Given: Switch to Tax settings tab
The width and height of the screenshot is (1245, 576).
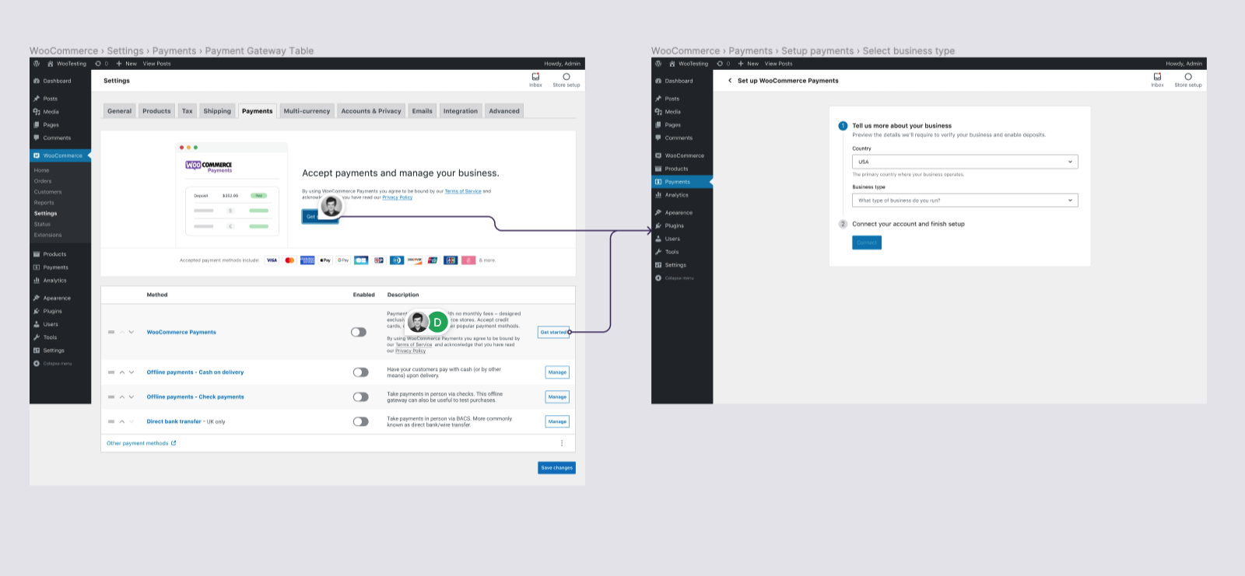Looking at the screenshot, I should [x=187, y=111].
